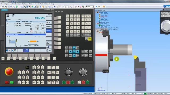
Task: Click the END key near cursor arrows
Action: pos(70,55)
